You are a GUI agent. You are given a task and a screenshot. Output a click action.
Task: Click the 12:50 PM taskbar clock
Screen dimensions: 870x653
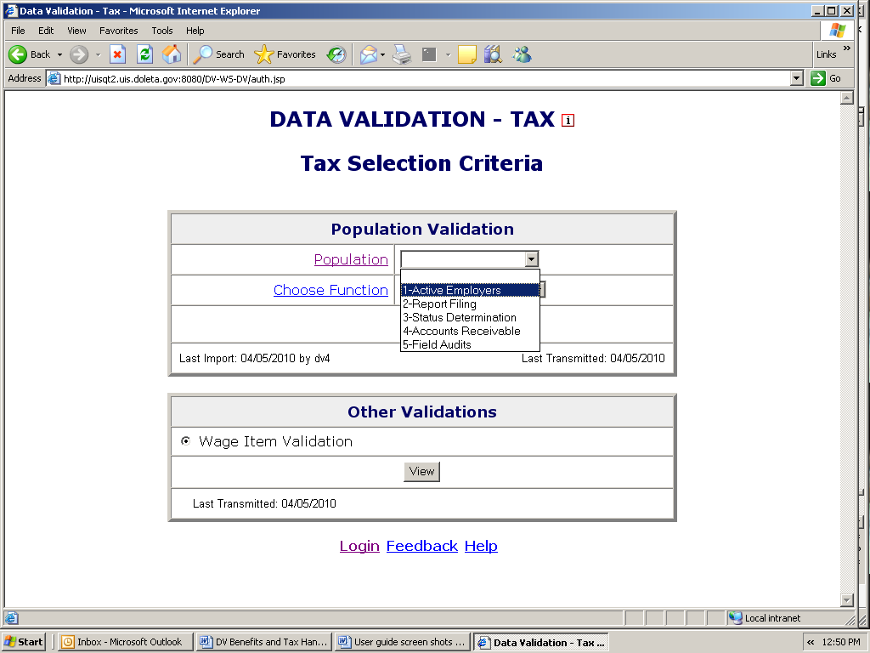841,642
